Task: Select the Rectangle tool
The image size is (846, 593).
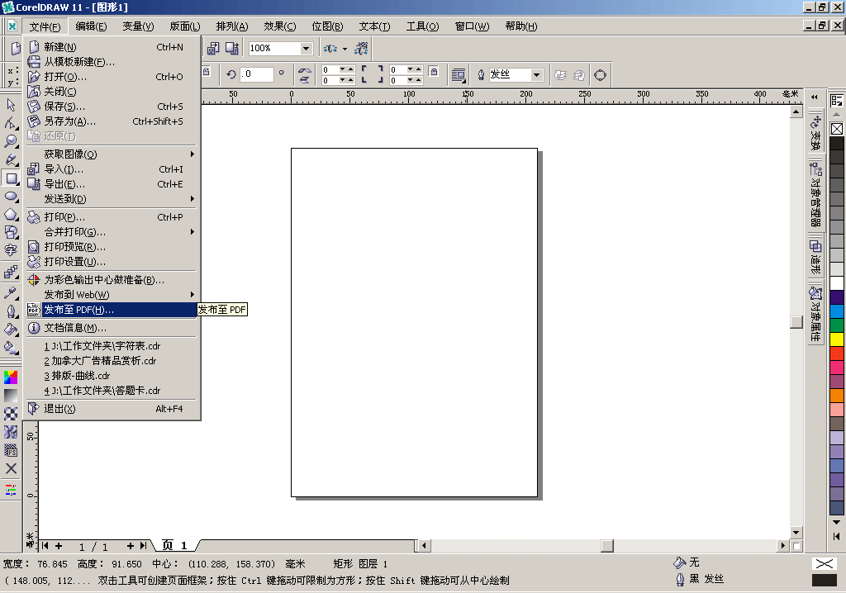Action: (11, 178)
